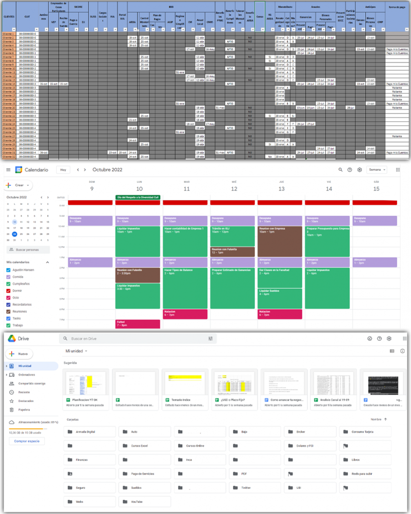Collapse the Mis calendarios section
This screenshot has height=514, width=411.
click(x=48, y=262)
